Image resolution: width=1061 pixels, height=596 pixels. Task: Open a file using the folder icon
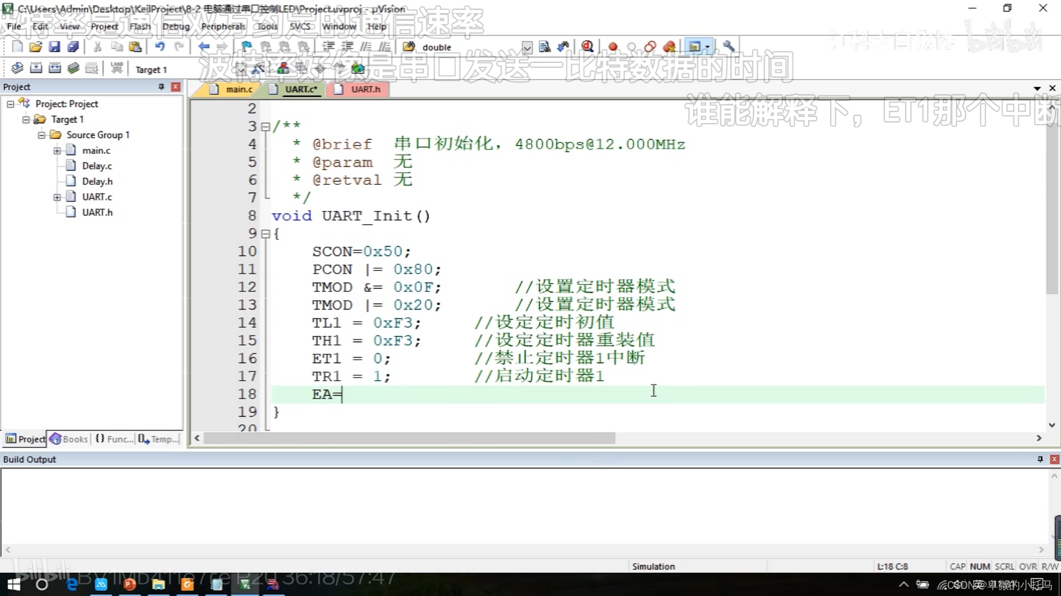(x=35, y=47)
